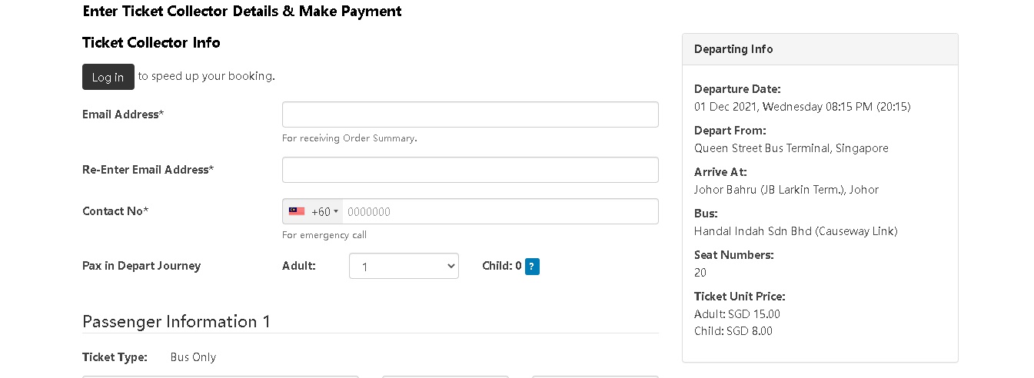Click the Queen Street Bus Terminal text
Image resolution: width=1034 pixels, height=378 pixels.
791,148
